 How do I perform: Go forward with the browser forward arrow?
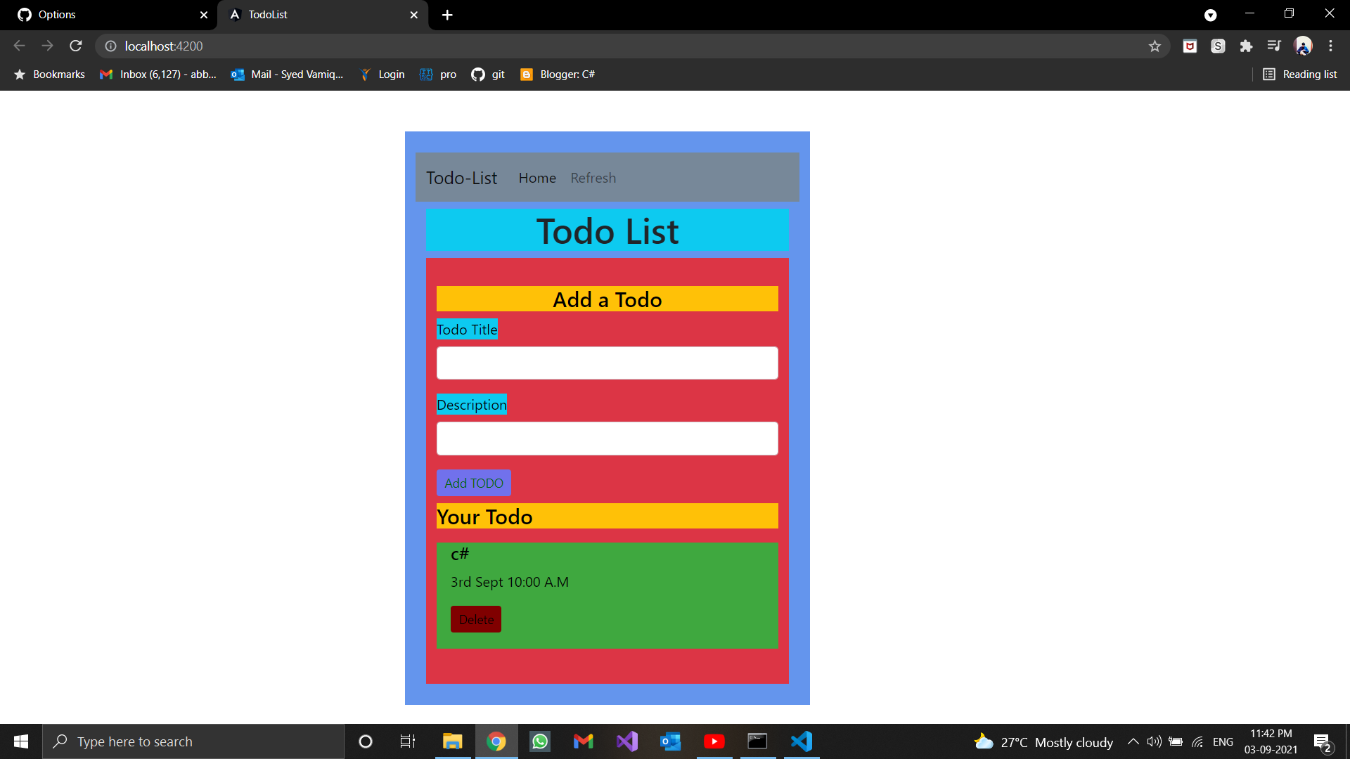(47, 46)
